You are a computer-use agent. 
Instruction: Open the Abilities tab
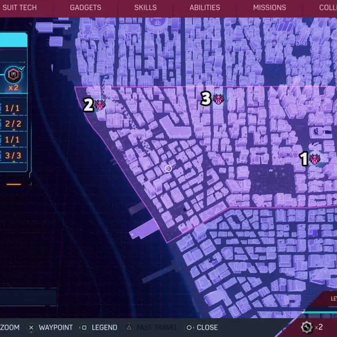click(x=205, y=8)
